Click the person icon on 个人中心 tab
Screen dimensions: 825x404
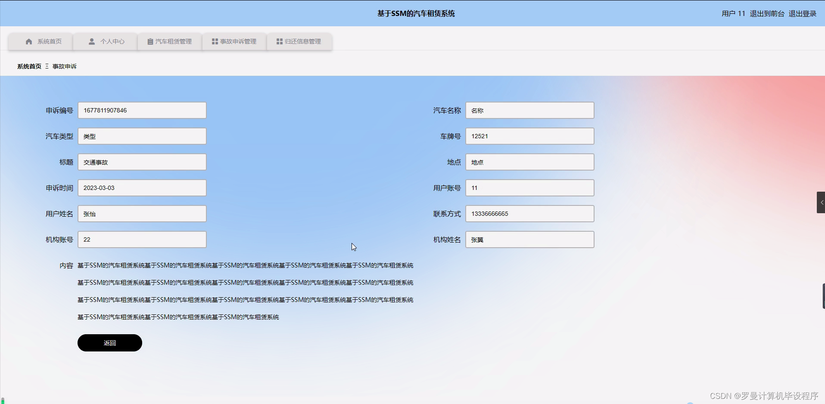91,41
